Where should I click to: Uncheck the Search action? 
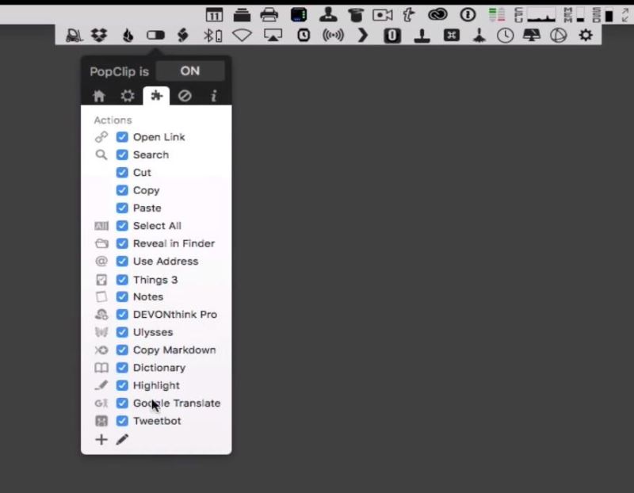(122, 155)
